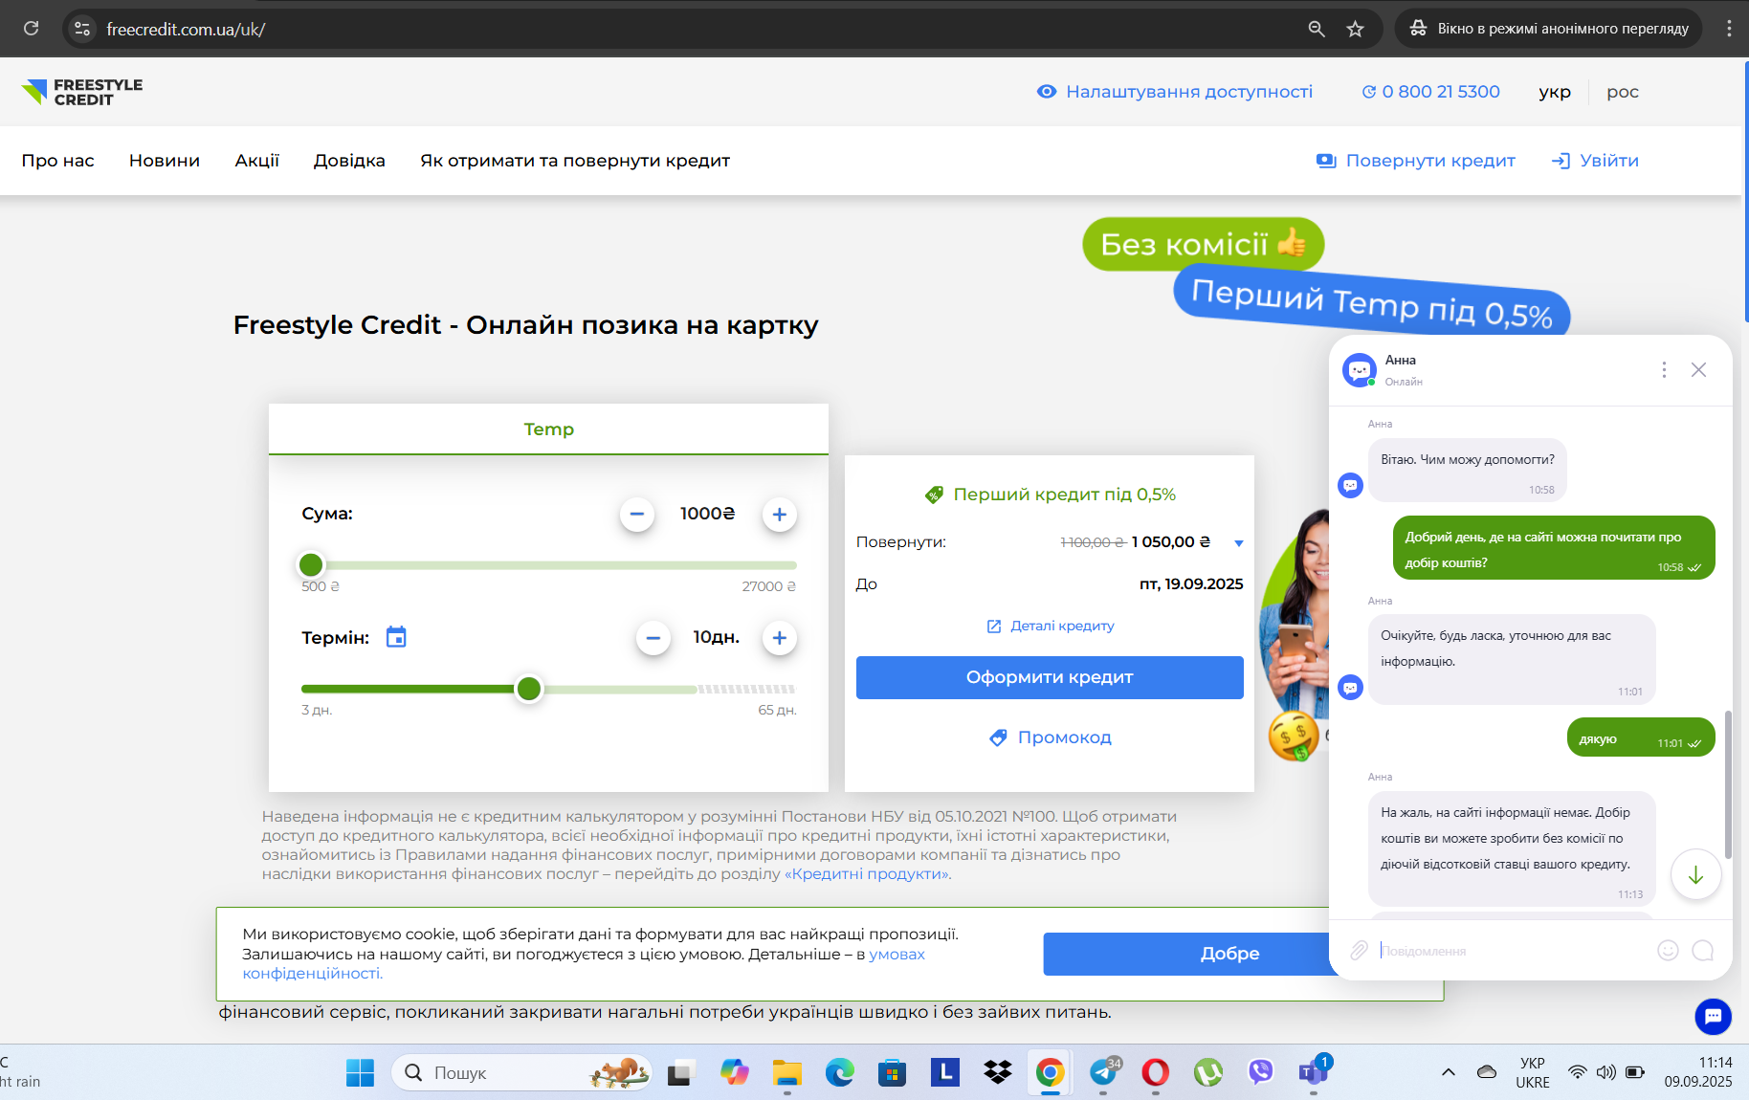Attach a file with paperclip icon
1749x1100 pixels.
(1359, 950)
